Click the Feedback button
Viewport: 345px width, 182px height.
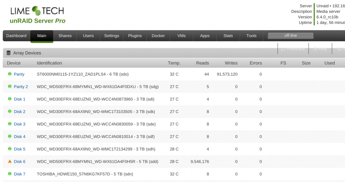293,48
